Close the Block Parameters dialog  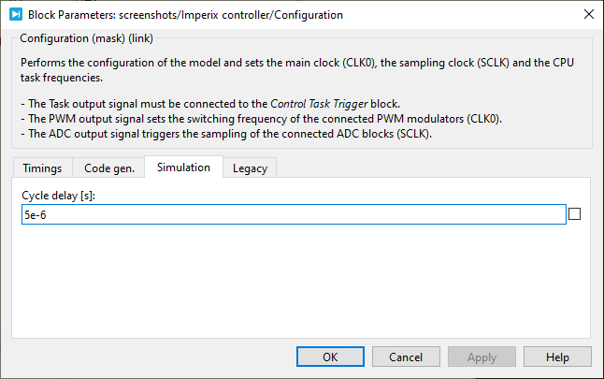587,15
